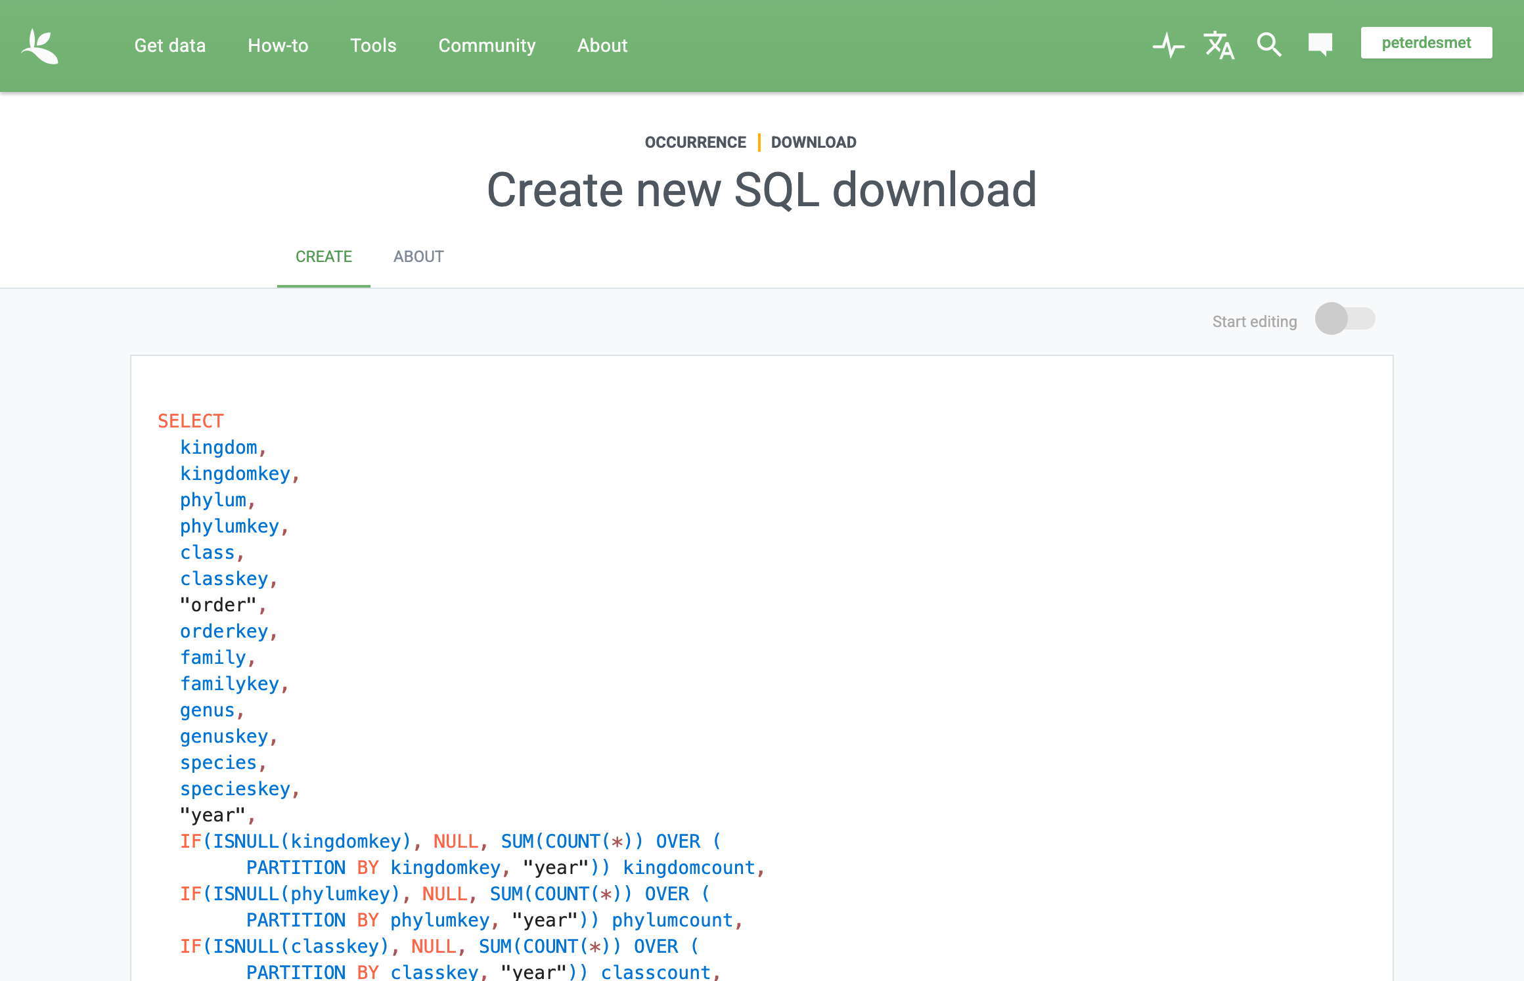Click the search magnifier icon
The height and width of the screenshot is (981, 1524).
[x=1269, y=45]
